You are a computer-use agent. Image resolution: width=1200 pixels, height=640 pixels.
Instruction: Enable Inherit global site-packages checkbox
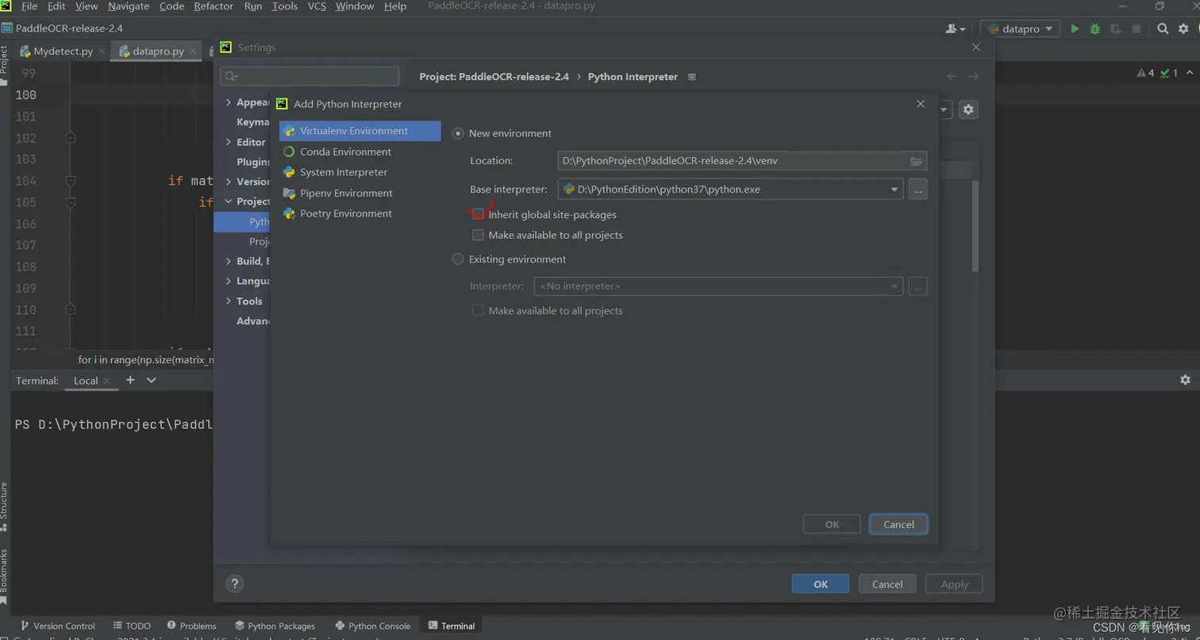(x=478, y=214)
